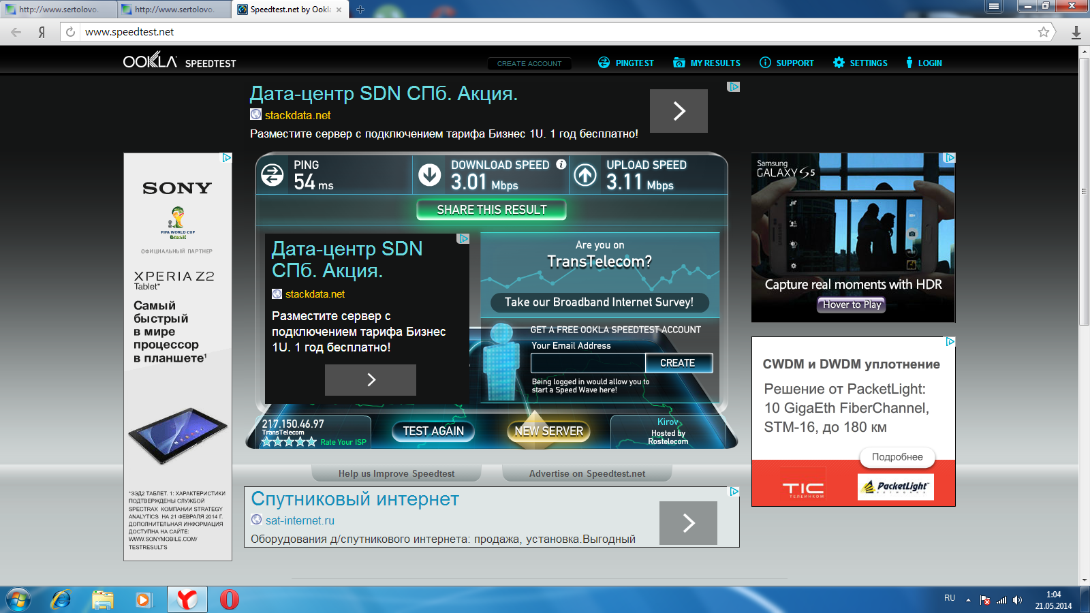Click the TEST AGAIN button

(433, 431)
